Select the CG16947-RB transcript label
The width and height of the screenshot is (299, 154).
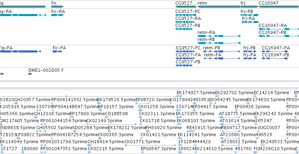[273, 33]
